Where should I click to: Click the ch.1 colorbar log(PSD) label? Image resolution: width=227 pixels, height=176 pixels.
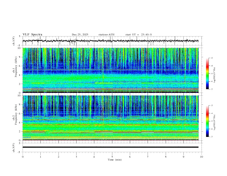point(214,75)
